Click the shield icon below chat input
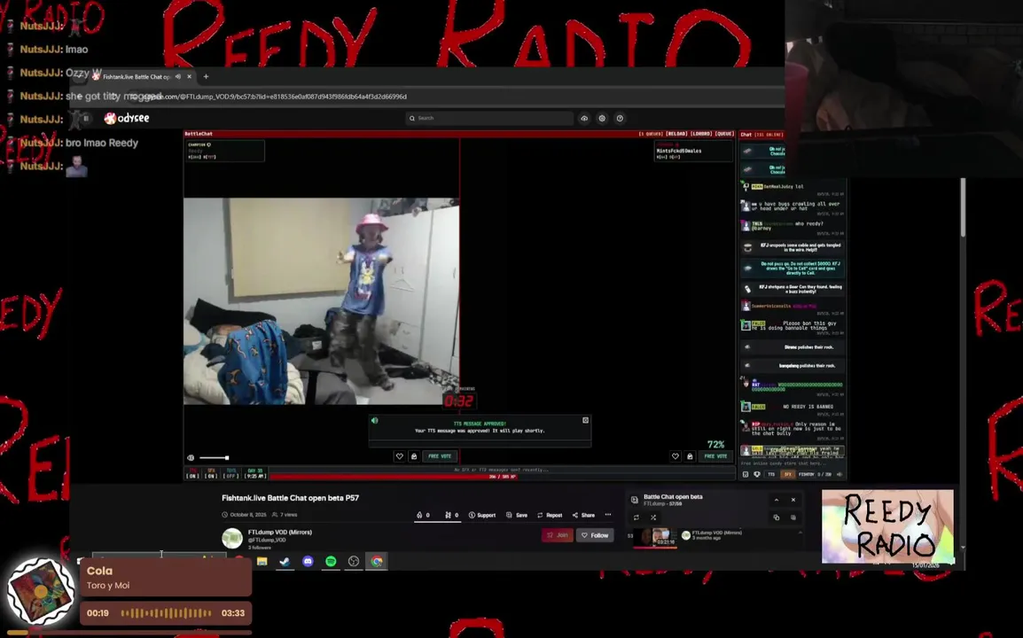Viewport: 1023px width, 638px height. pyautogui.click(x=757, y=474)
